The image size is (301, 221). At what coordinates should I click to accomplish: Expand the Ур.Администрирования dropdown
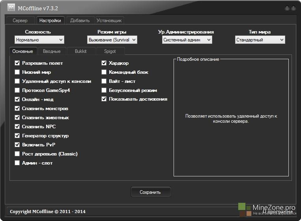(187, 40)
